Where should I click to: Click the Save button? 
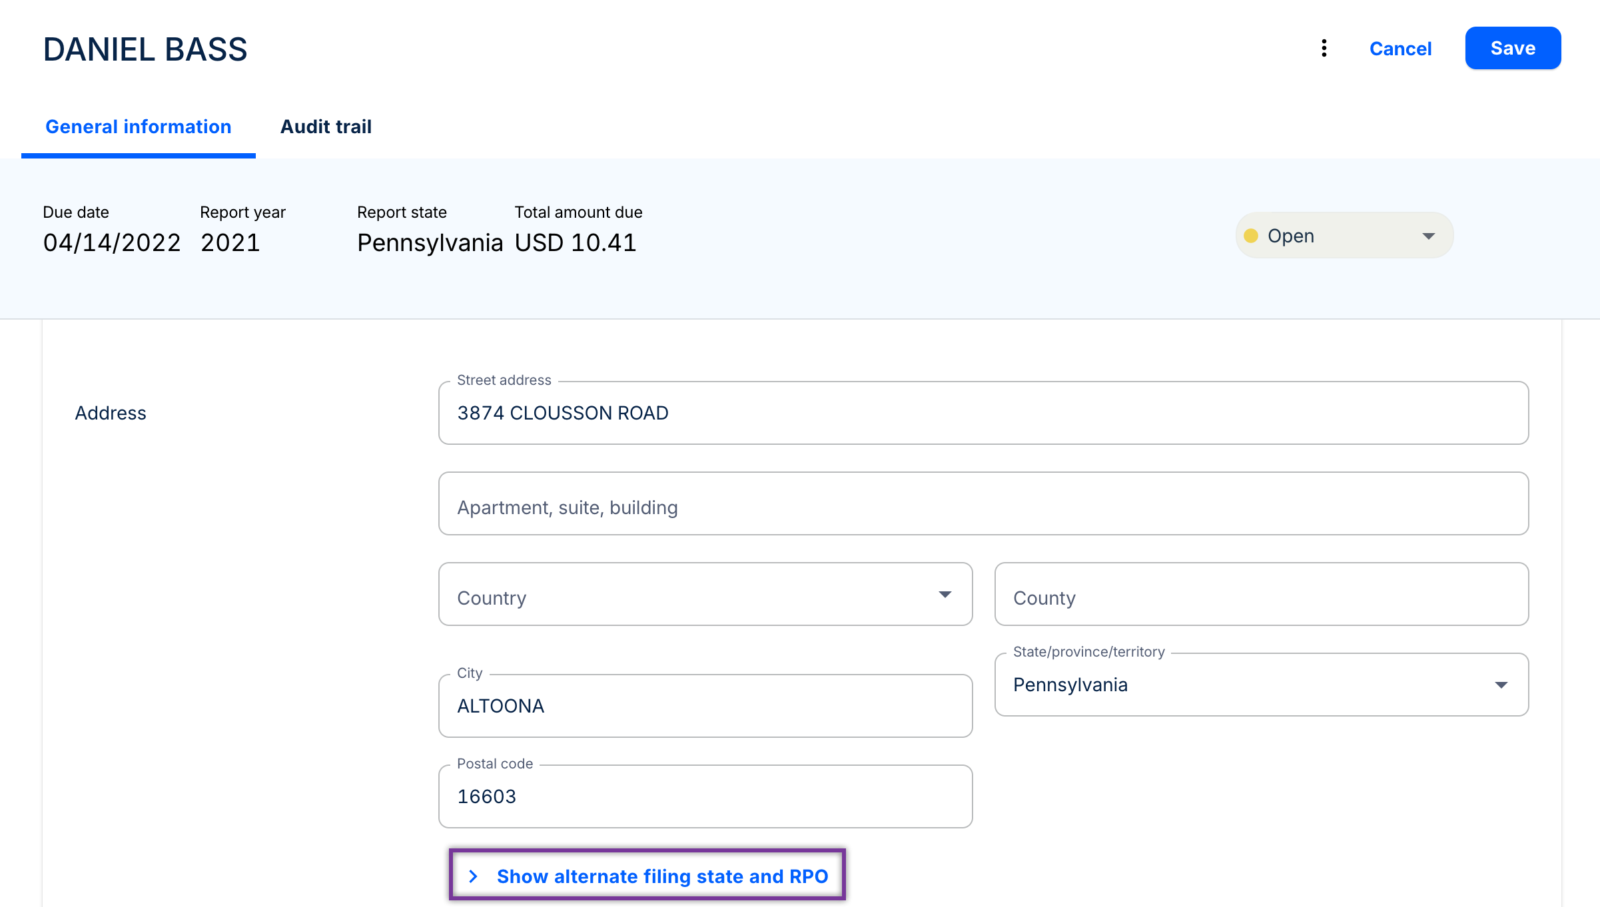point(1512,48)
